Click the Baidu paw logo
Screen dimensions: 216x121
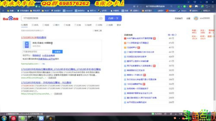coord(10,18)
